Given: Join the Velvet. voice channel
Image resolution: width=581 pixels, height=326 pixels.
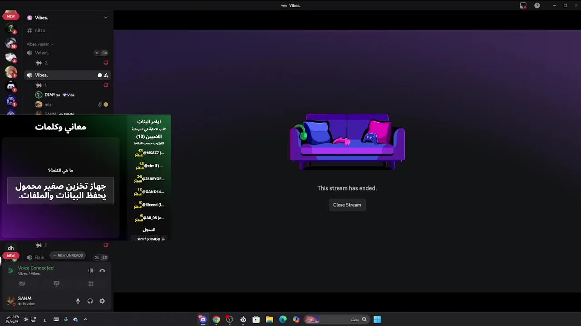Looking at the screenshot, I should coord(68,53).
